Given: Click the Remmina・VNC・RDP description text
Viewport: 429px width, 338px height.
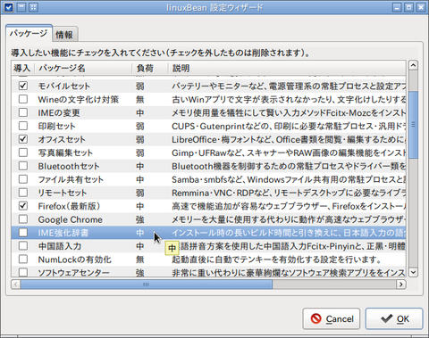Looking at the screenshot, I should tap(289, 193).
